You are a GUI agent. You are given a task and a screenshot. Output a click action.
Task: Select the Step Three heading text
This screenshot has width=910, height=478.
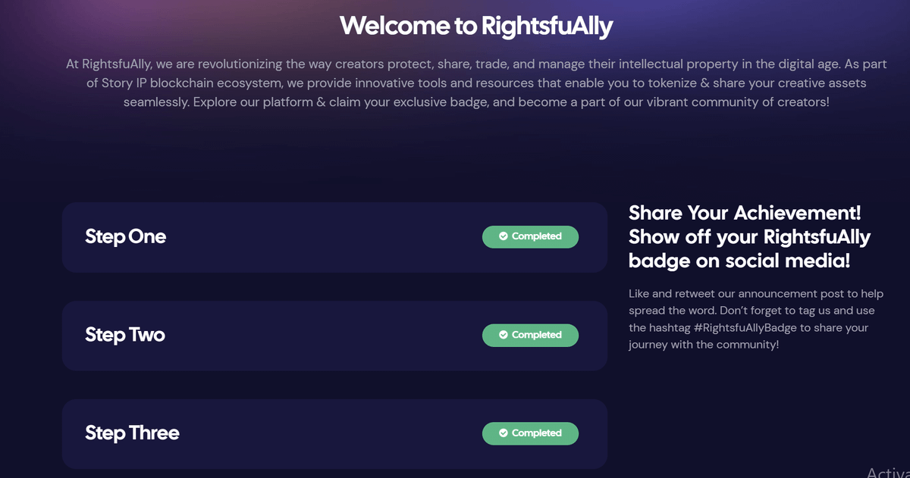tap(132, 433)
